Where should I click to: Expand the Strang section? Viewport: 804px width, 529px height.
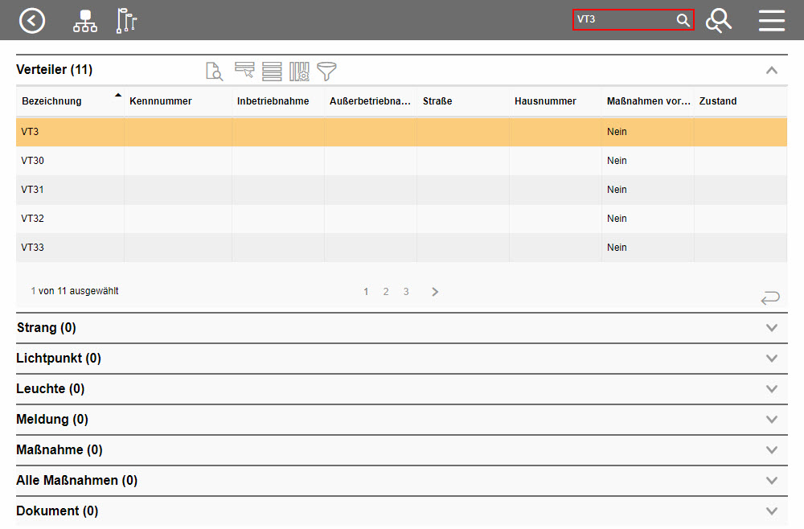[772, 328]
